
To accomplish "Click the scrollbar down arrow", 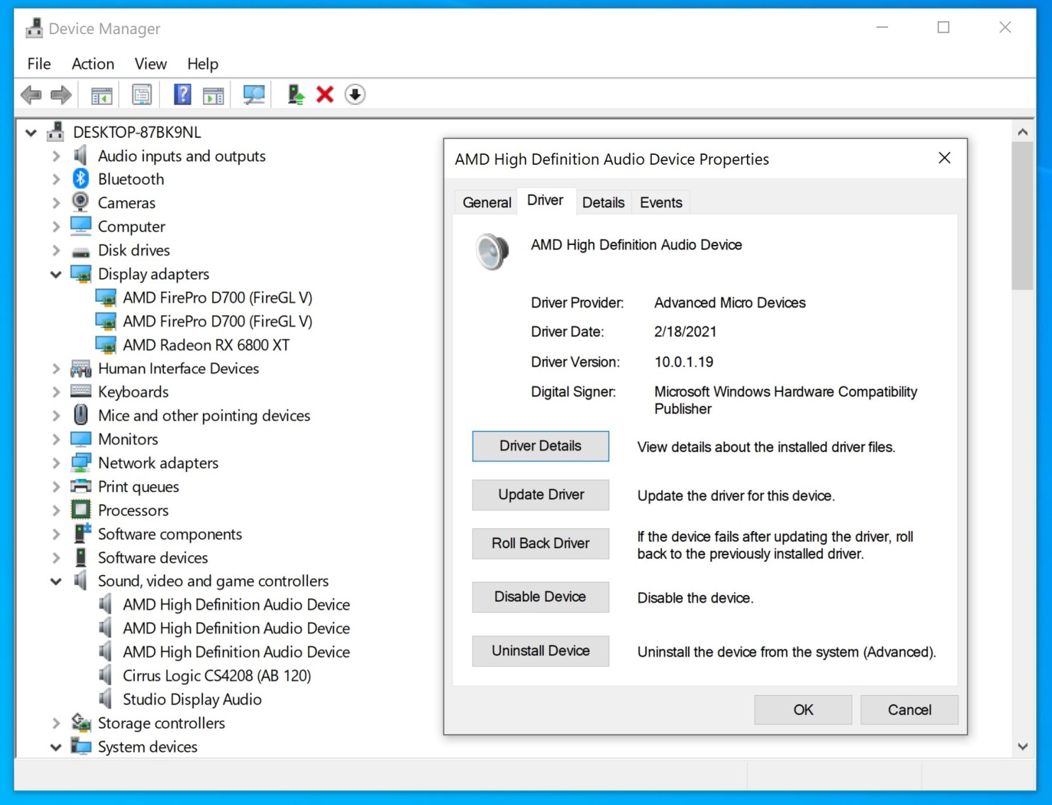I will click(1022, 746).
